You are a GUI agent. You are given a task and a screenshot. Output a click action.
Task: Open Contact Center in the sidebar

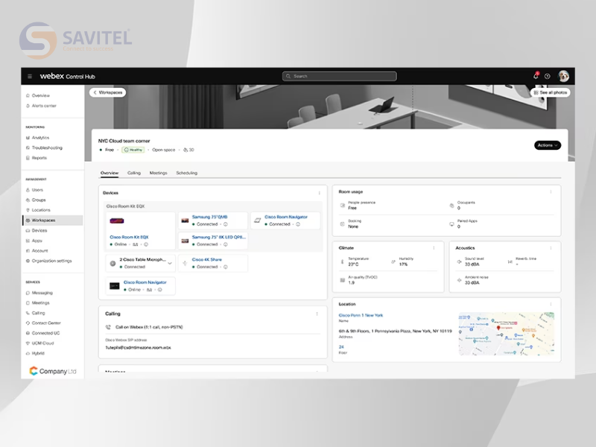[x=46, y=323]
